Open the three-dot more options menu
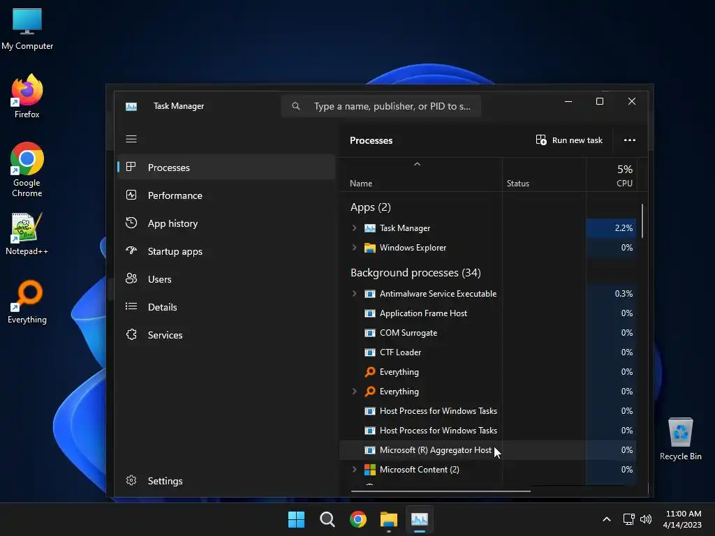This screenshot has width=715, height=536. pyautogui.click(x=629, y=140)
